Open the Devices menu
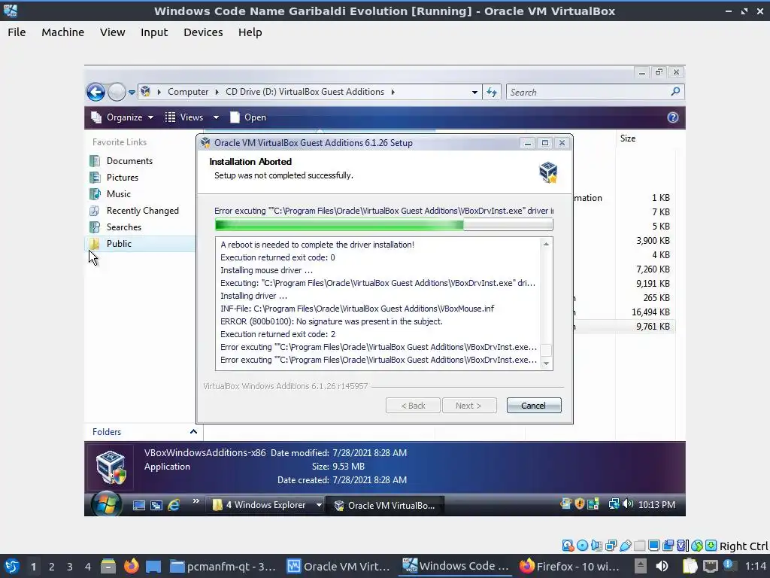Viewport: 770px width, 578px height. coord(203,32)
